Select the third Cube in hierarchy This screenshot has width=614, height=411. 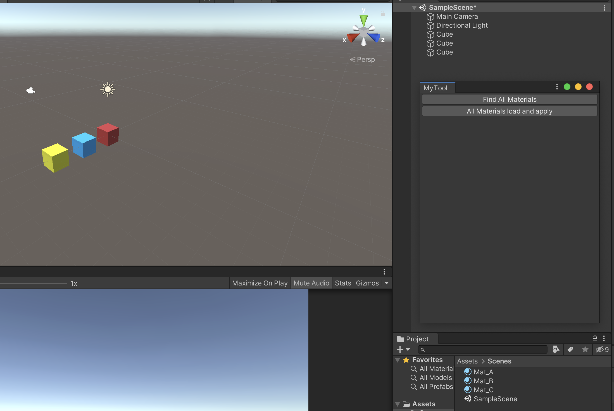pos(444,52)
